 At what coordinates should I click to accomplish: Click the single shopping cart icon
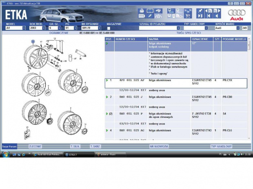click(188, 16)
